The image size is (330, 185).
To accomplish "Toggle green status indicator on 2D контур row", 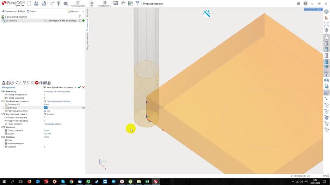I will pyautogui.click(x=83, y=20).
